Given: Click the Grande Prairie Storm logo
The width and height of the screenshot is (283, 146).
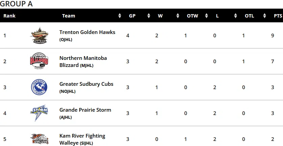Looking at the screenshot, I should pyautogui.click(x=39, y=113).
